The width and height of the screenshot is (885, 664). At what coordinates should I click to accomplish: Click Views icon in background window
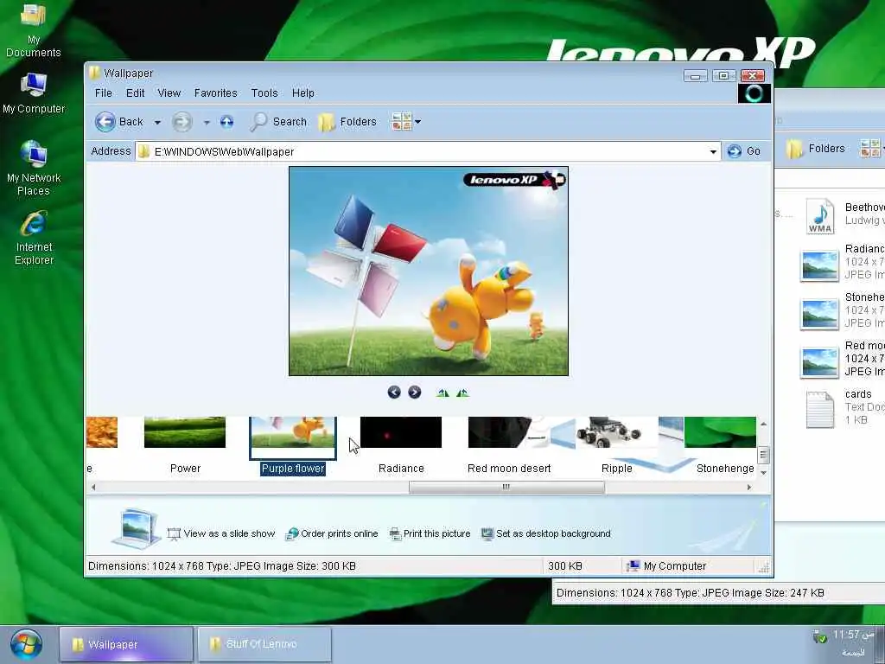[x=869, y=149]
